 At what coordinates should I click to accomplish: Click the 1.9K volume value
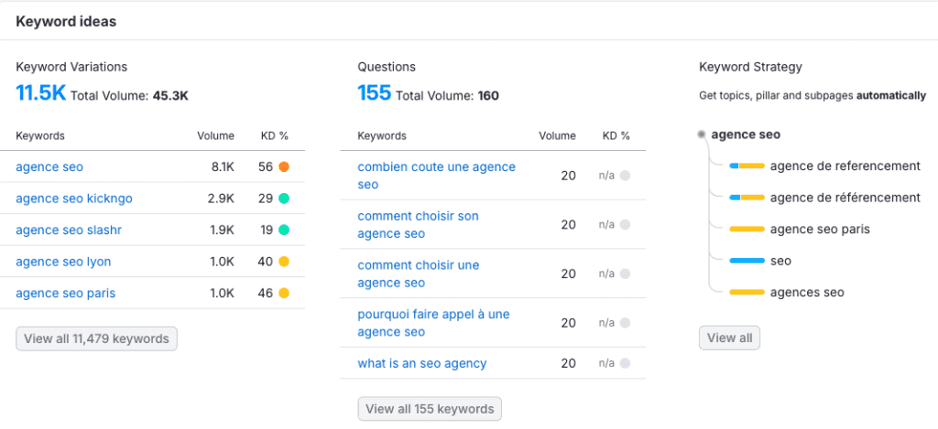pyautogui.click(x=223, y=230)
